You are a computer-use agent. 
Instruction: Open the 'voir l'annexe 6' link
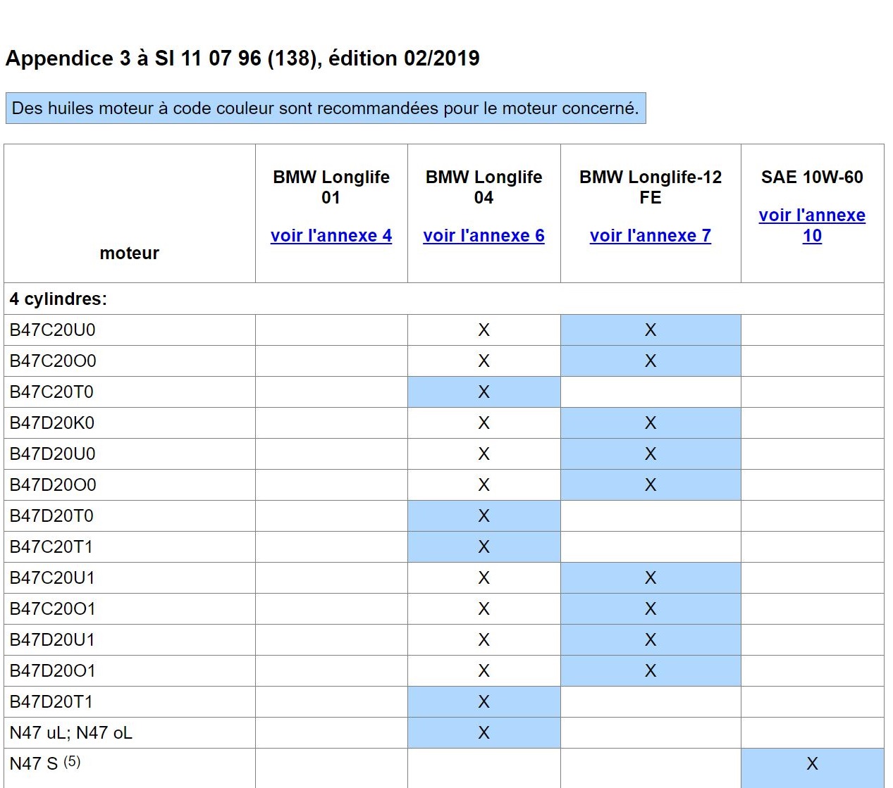pyautogui.click(x=484, y=236)
